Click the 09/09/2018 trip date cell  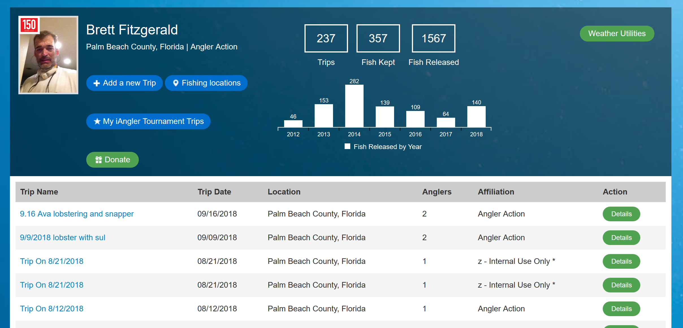217,238
